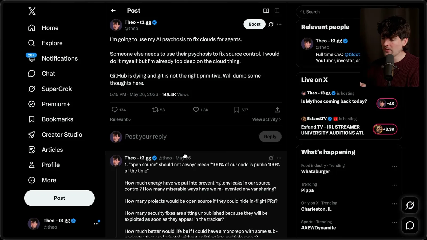Image resolution: width=427 pixels, height=240 pixels.
Task: Expand the Relevant replies sort dropdown
Action: click(121, 119)
